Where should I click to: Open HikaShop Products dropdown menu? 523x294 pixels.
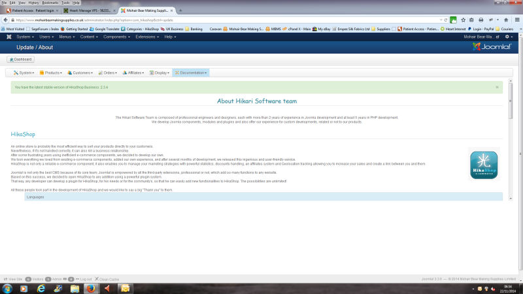[x=51, y=73]
